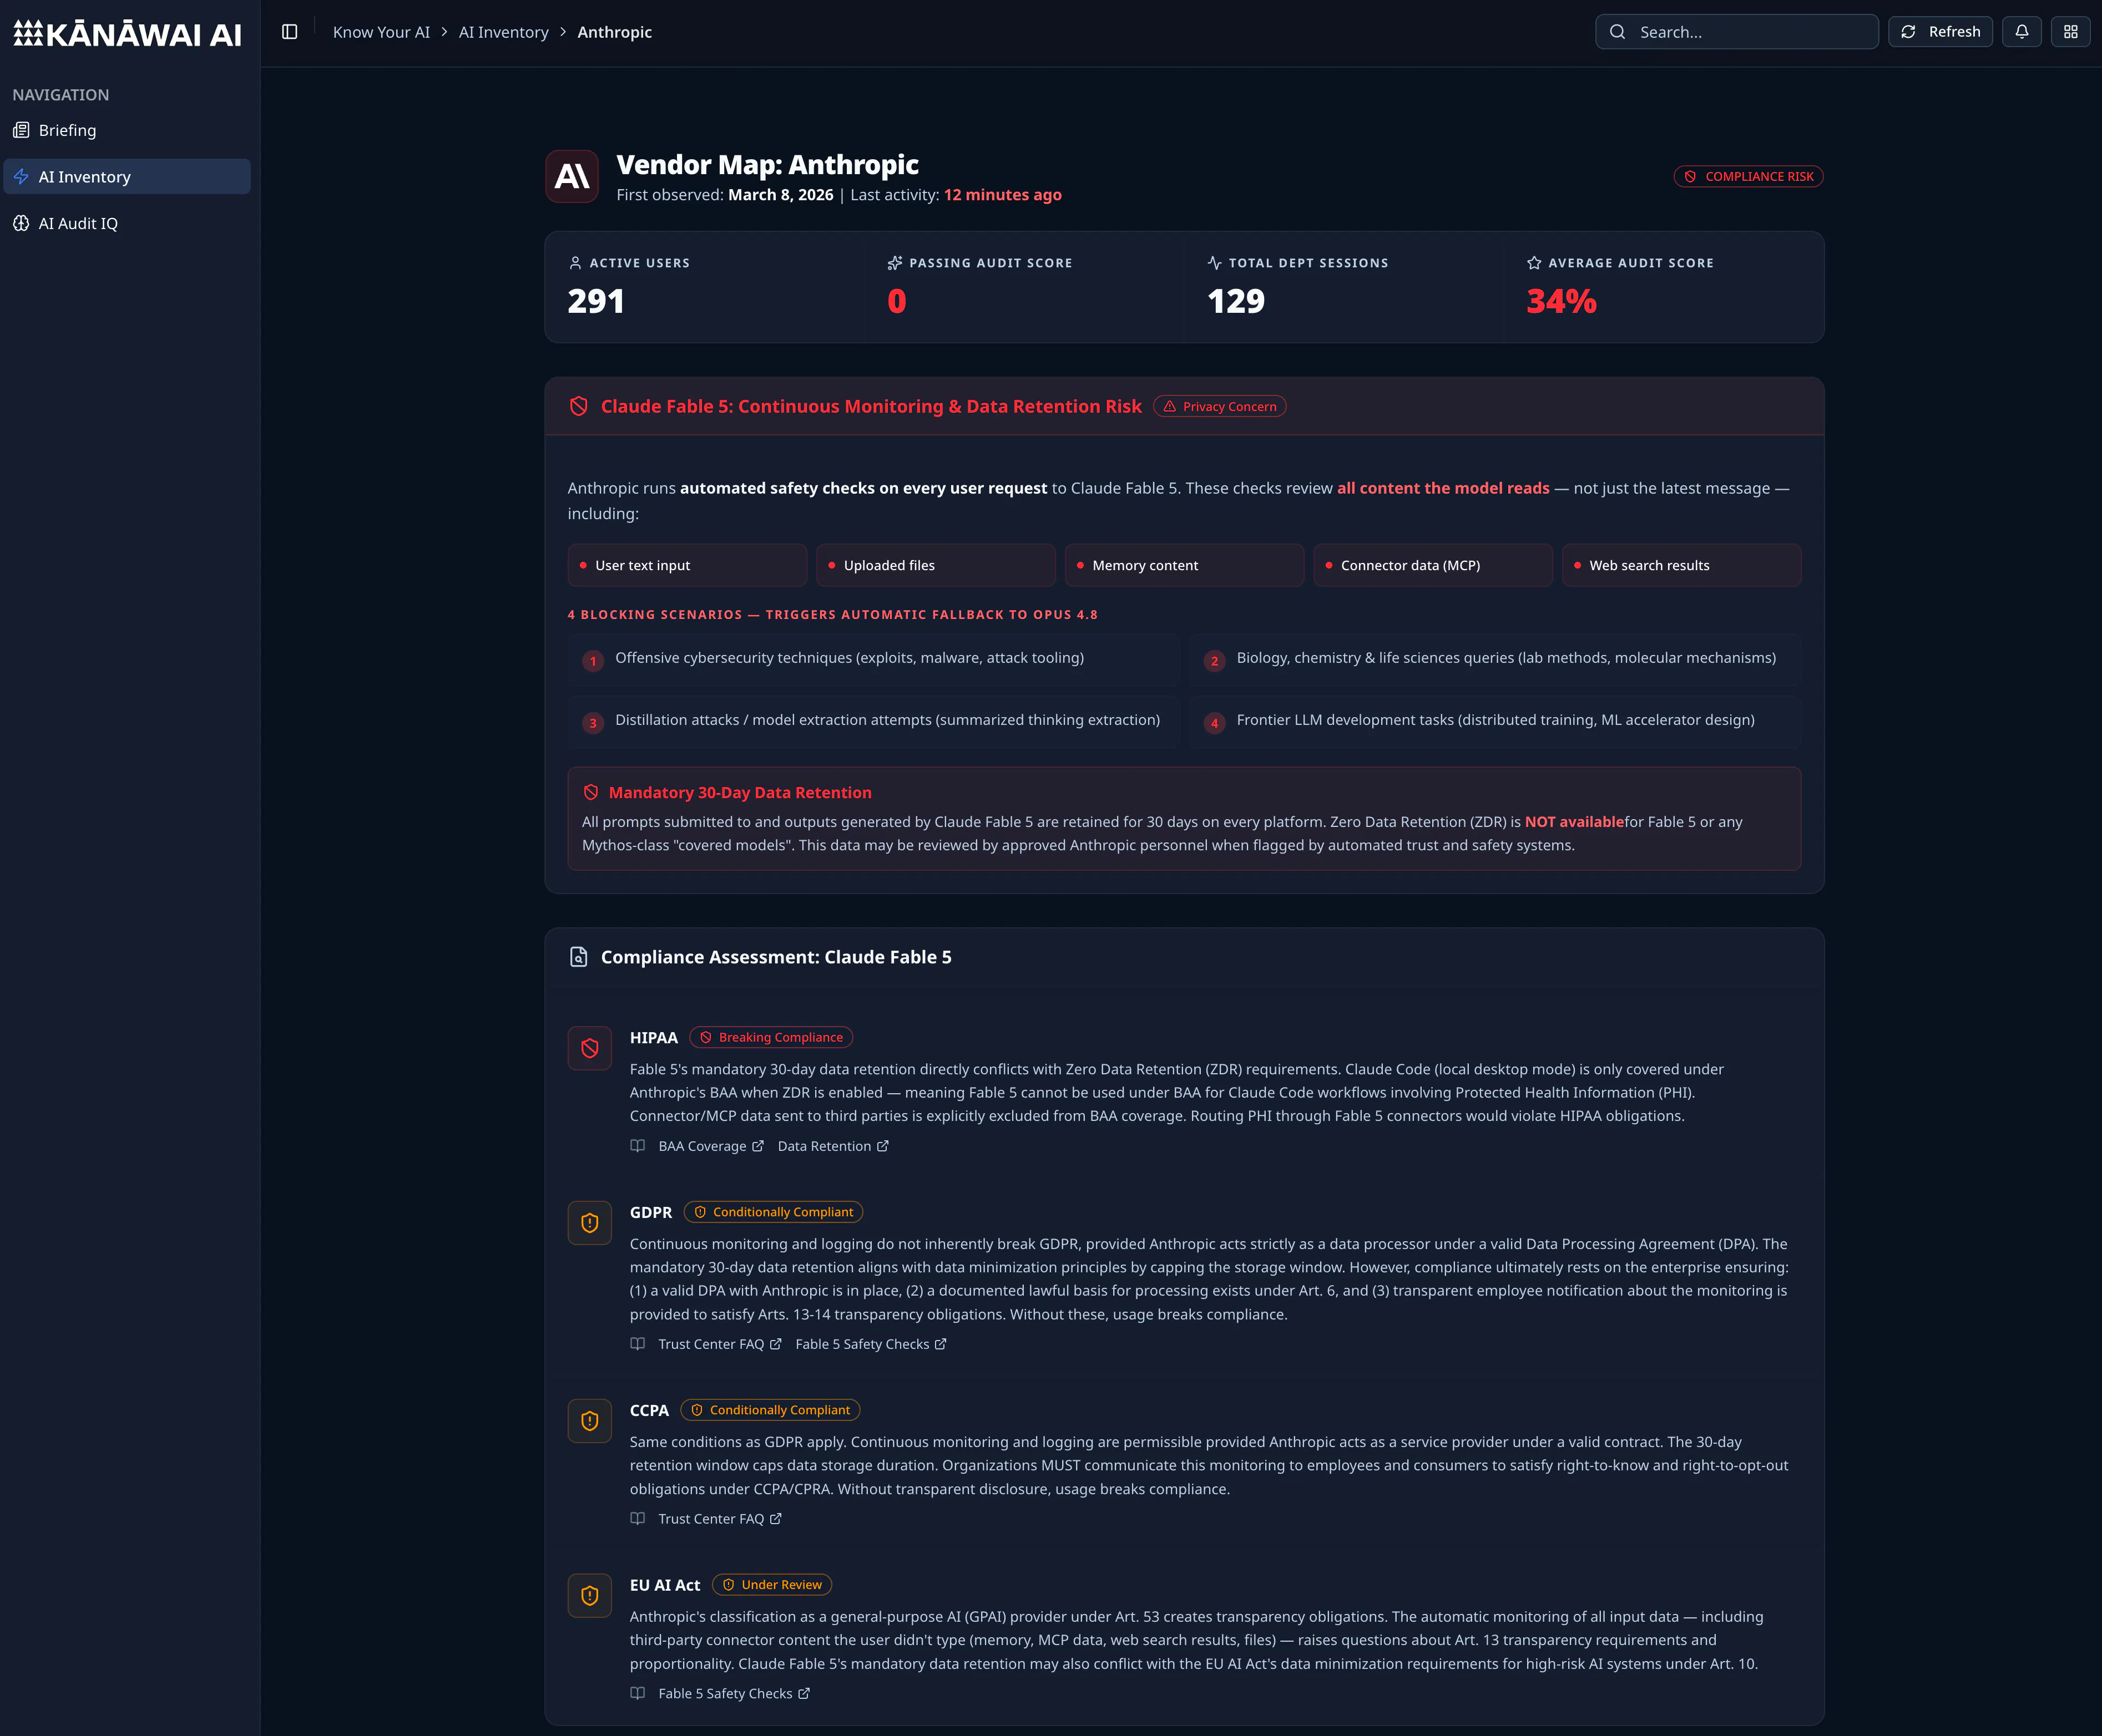This screenshot has width=2102, height=1736.
Task: Click the Anthropic vendor logo
Action: click(x=572, y=177)
